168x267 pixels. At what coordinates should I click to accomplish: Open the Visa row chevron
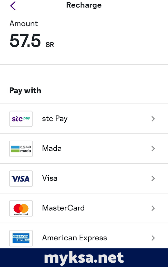[153, 179]
